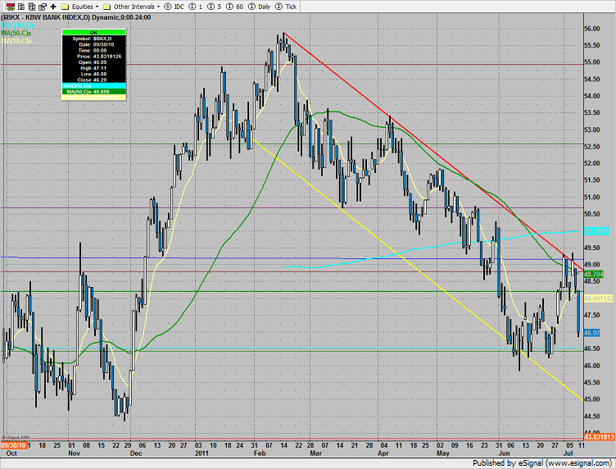Click the circled I icon before 60
The image size is (616, 469).
pos(230,7)
